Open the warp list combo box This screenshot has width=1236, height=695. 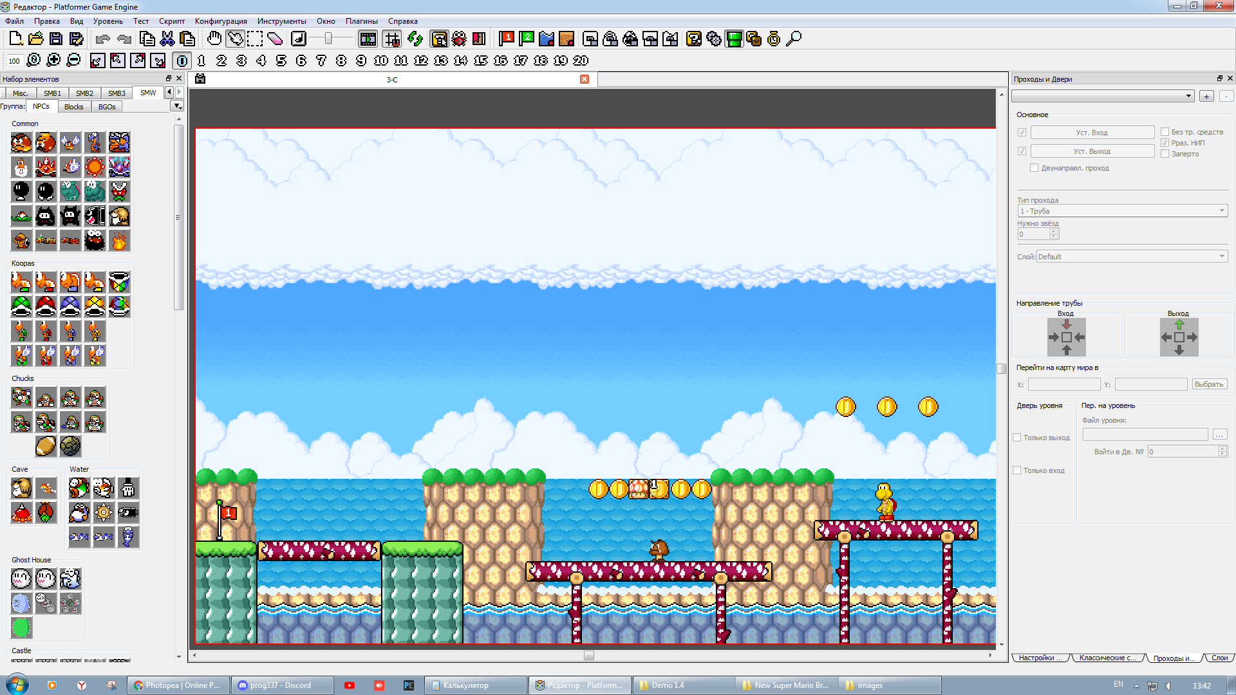[x=1103, y=96]
